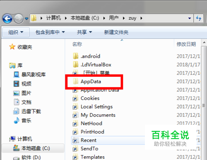Click the Local Settings shortcut icon
The height and width of the screenshot is (160, 207).
75,107
